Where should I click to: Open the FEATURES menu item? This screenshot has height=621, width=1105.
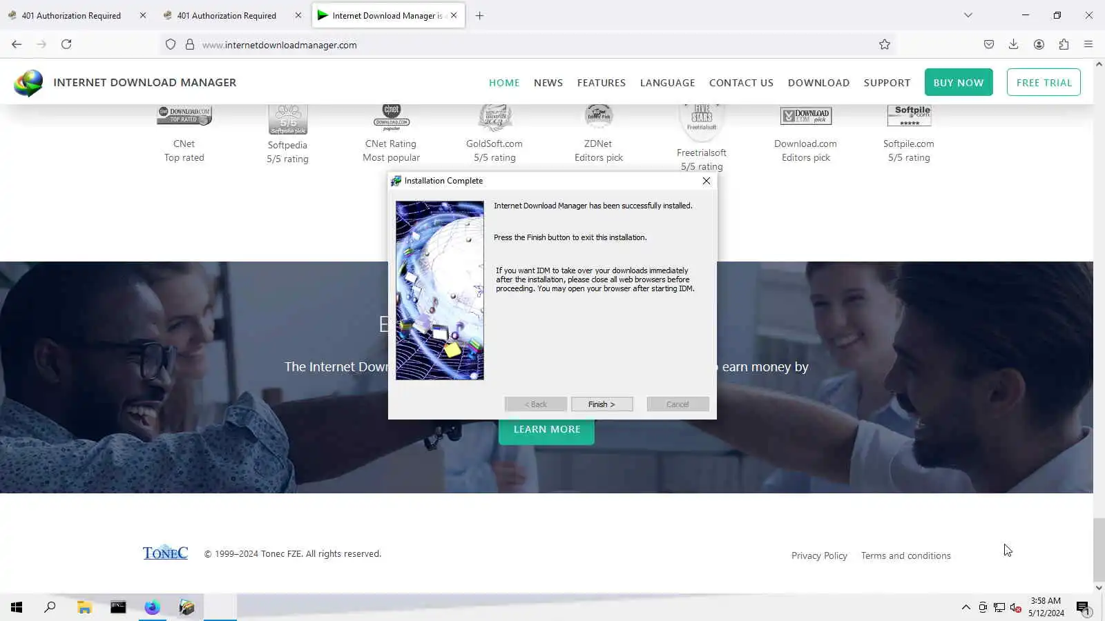point(602,83)
